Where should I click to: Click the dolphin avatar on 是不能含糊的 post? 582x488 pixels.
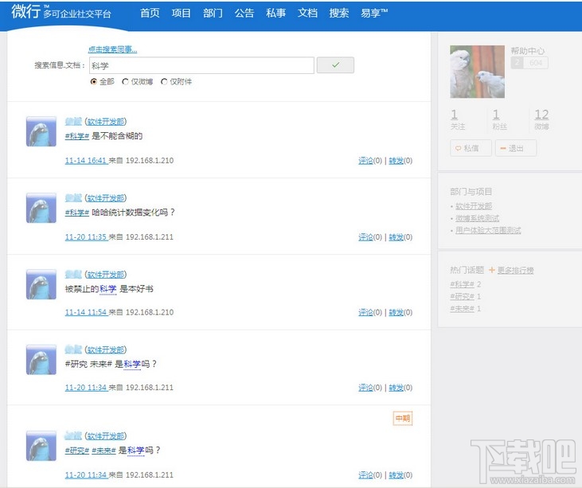41,131
